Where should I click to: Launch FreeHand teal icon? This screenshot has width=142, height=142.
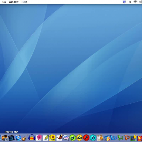(x=93, y=138)
